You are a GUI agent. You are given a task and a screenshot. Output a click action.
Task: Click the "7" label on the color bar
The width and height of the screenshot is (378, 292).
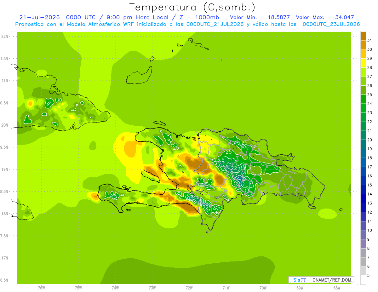pos(369,257)
